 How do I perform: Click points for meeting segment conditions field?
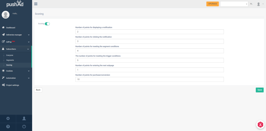(149, 51)
